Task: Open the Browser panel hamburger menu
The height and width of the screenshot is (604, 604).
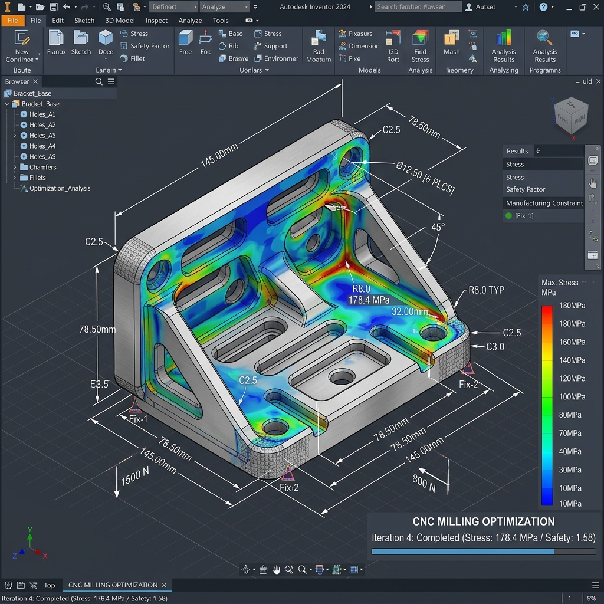Action: 111,81
